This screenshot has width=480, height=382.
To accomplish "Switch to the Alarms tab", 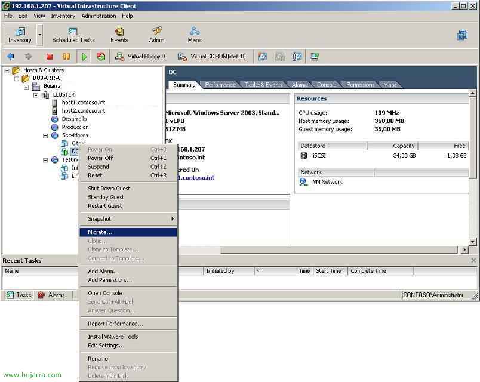I will 300,85.
